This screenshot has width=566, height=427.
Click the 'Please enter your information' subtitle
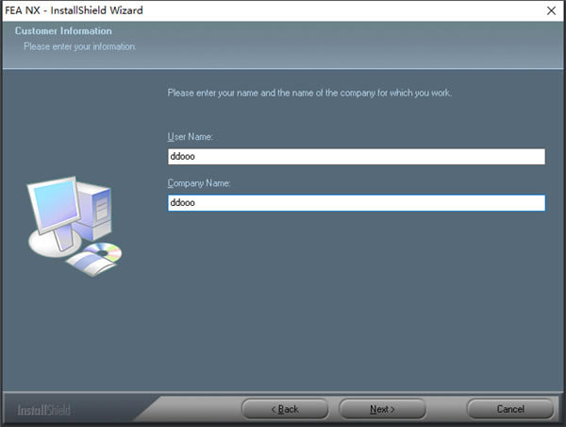pyautogui.click(x=80, y=46)
